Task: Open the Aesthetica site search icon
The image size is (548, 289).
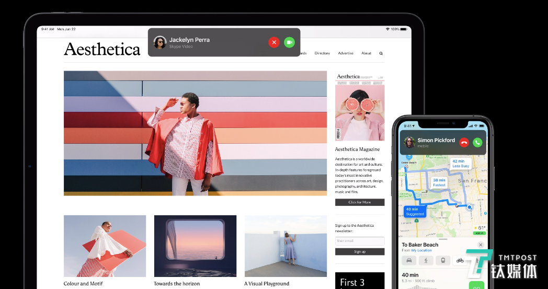Action: [x=381, y=53]
